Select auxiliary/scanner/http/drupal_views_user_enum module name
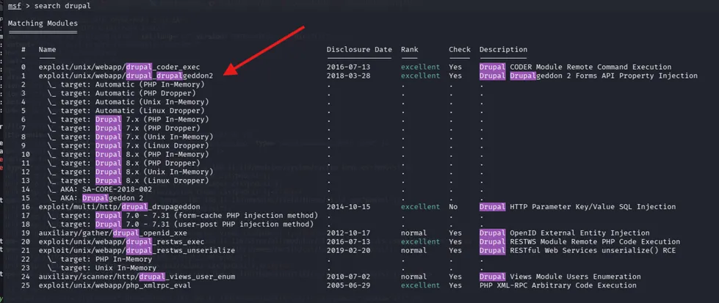 tap(137, 277)
